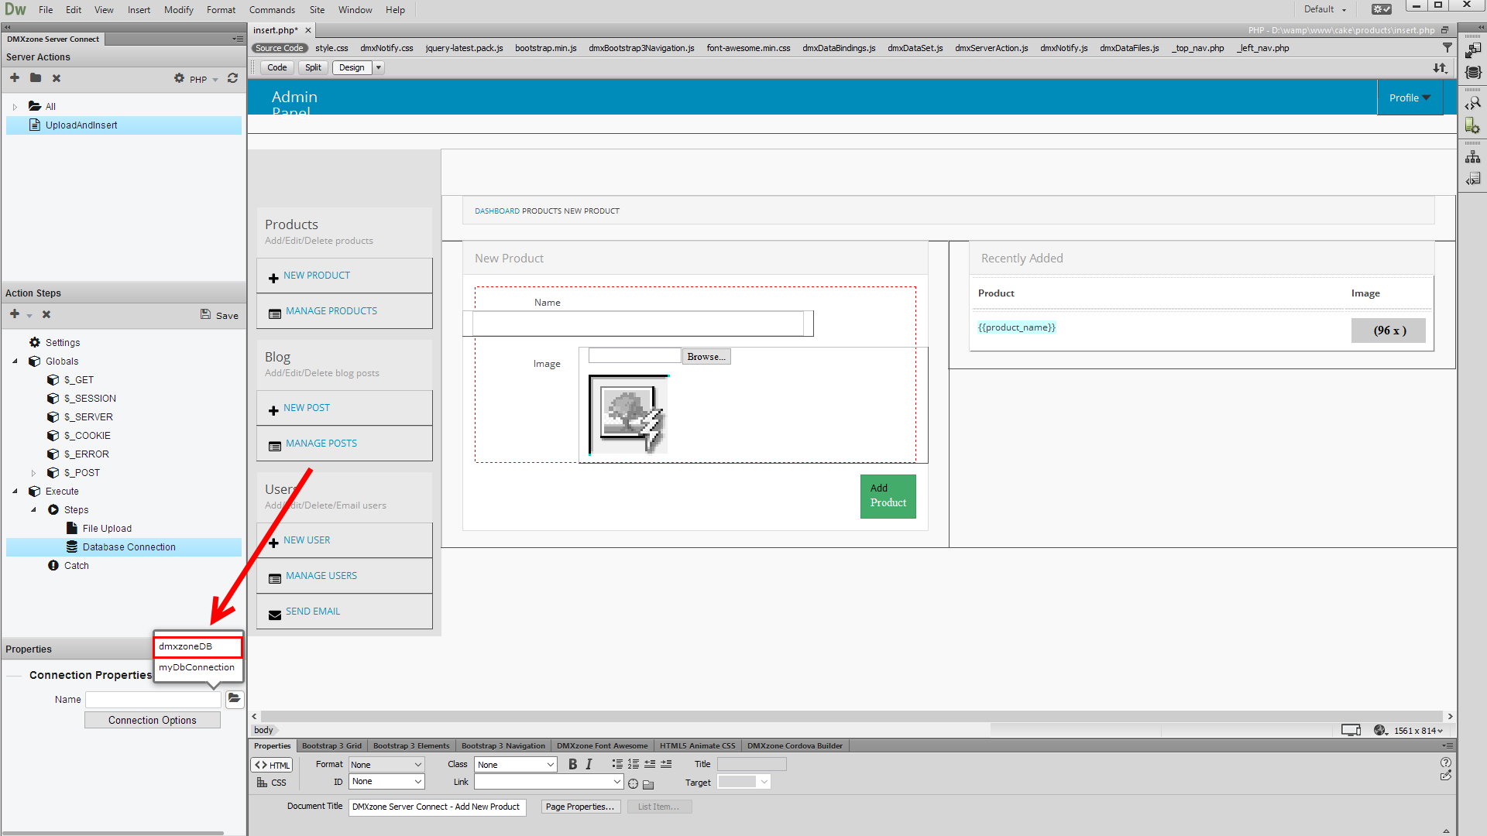
Task: Open the server settings panel icon
Action: (x=1473, y=125)
